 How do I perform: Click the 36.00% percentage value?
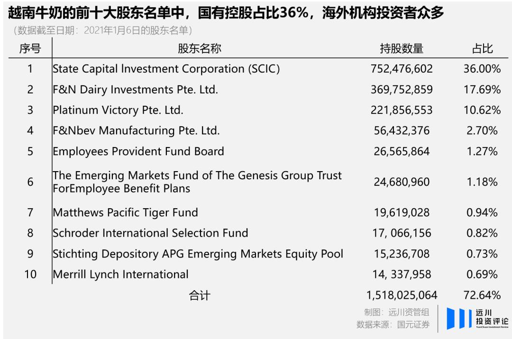[482, 69]
